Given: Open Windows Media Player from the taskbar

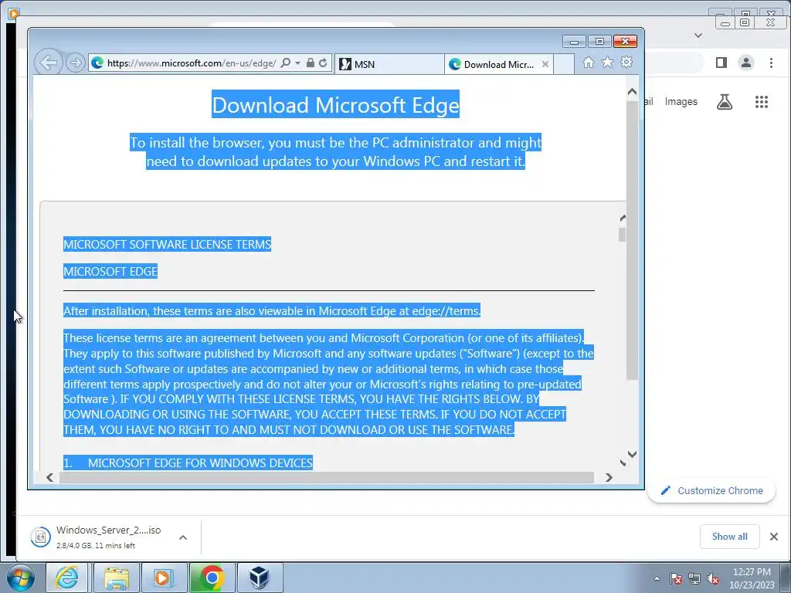Looking at the screenshot, I should coord(164,578).
